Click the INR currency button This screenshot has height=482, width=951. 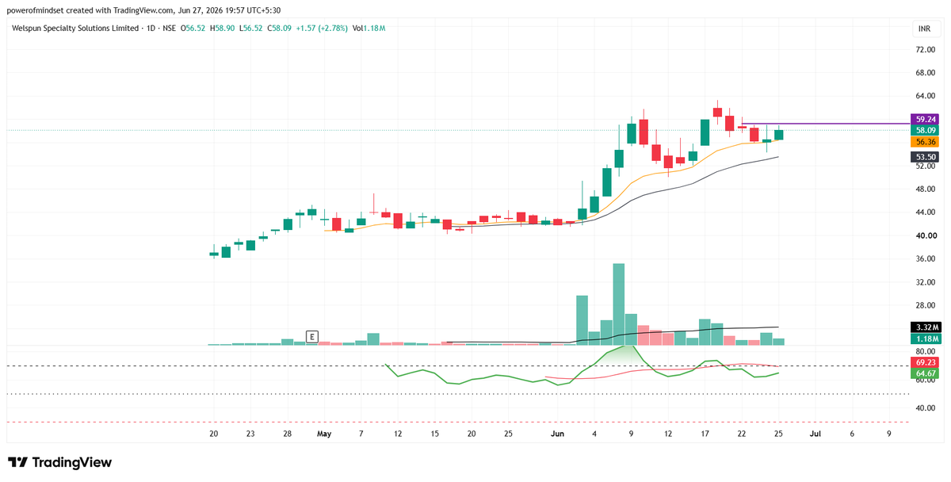click(924, 29)
